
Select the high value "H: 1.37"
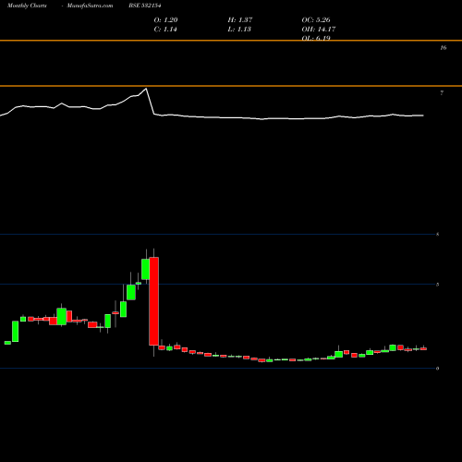coord(240,19)
